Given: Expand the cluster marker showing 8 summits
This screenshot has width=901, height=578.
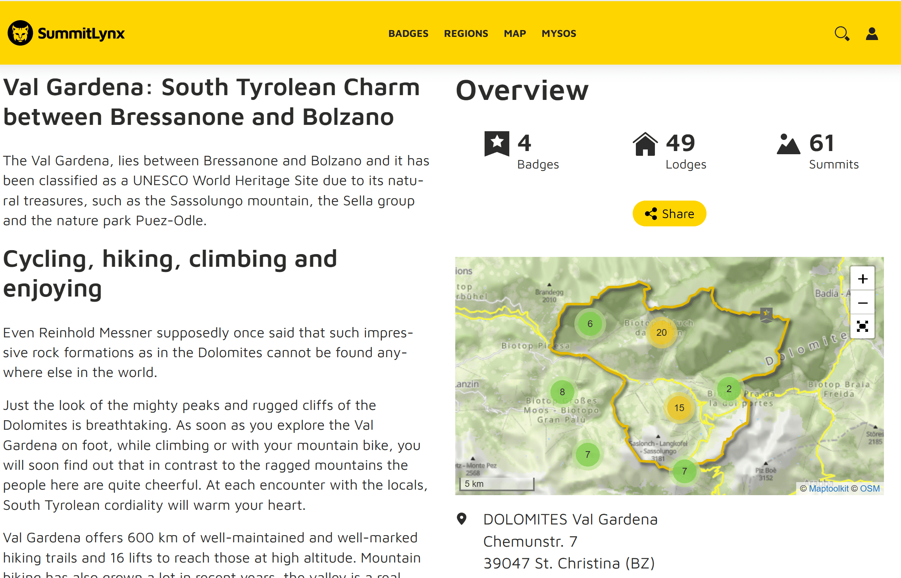Looking at the screenshot, I should (x=562, y=392).
